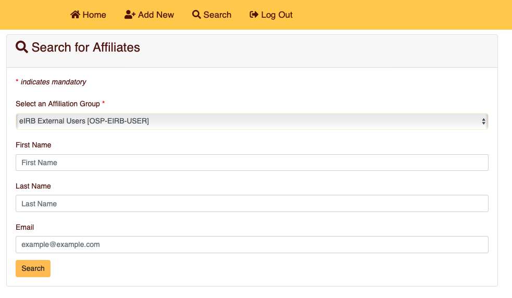Click the Email field label

[x=24, y=227]
